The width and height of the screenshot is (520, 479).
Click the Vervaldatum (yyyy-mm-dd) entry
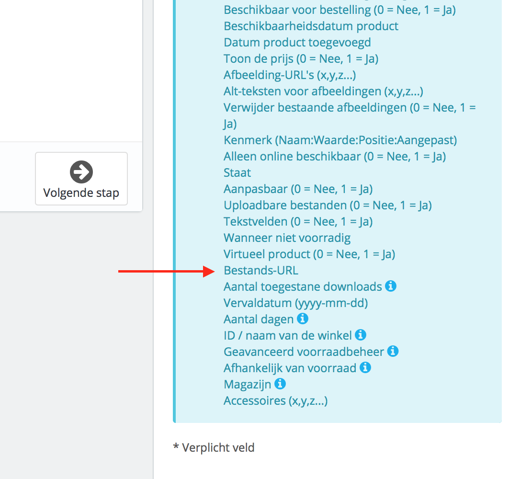[x=295, y=303]
